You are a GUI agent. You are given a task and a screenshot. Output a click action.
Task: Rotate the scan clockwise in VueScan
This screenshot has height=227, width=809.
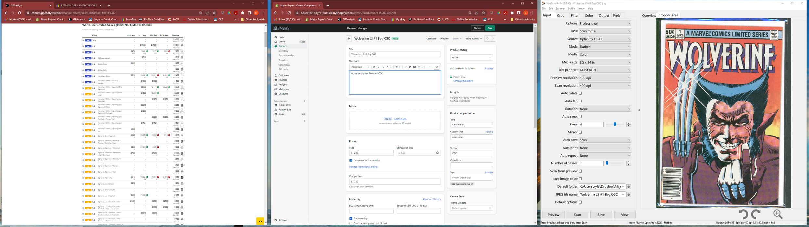click(756, 214)
